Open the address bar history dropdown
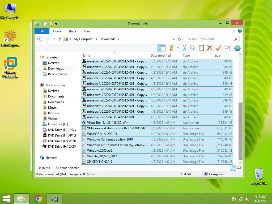 173,39
